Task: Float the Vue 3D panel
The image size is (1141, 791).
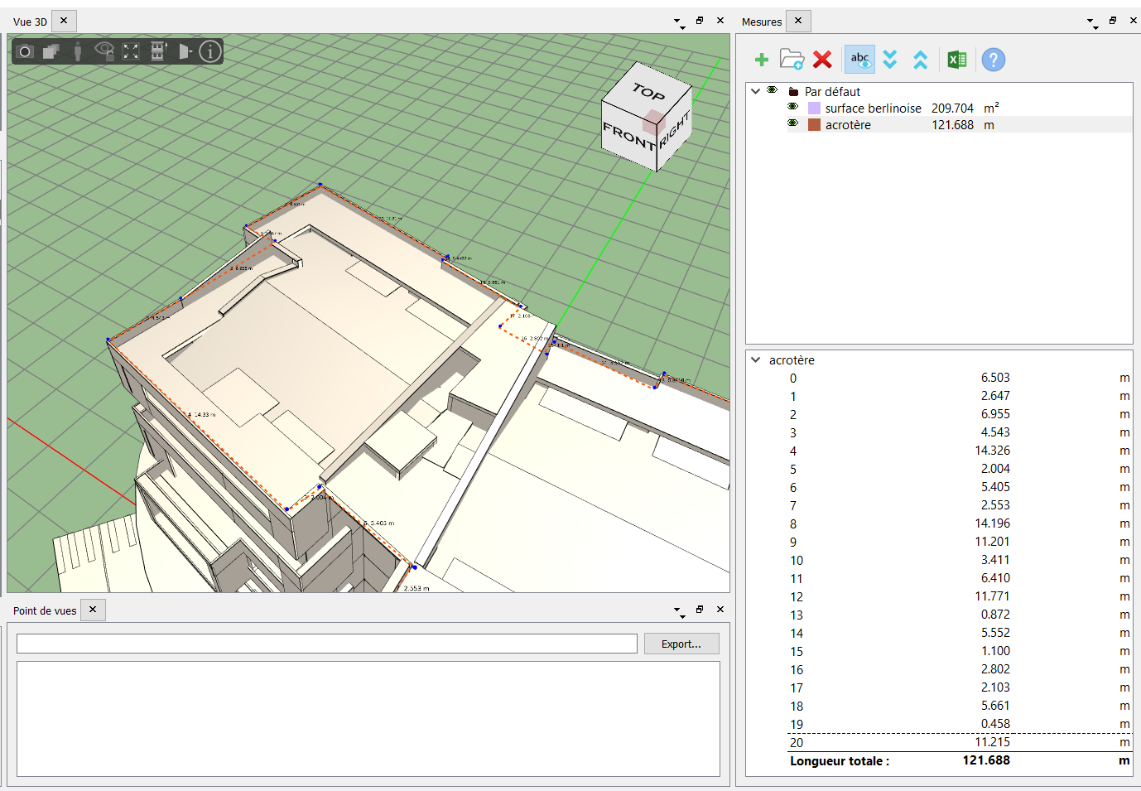Action: pyautogui.click(x=700, y=21)
